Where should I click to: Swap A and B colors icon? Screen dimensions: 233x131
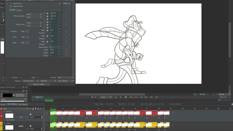coord(14,95)
